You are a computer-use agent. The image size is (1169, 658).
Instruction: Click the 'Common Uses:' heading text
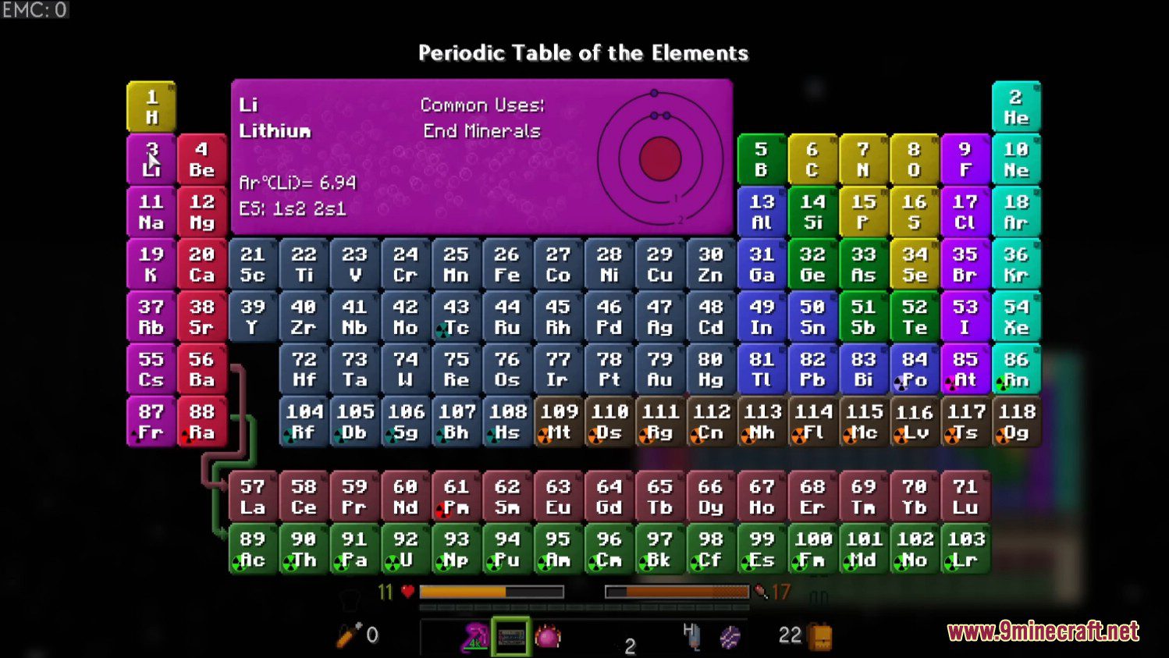[x=482, y=105]
